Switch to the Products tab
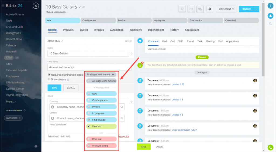This screenshot has height=152, width=276. pyautogui.click(x=68, y=30)
